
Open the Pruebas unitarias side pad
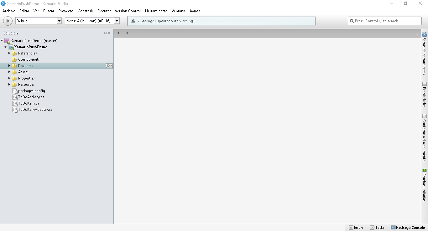coord(425,185)
